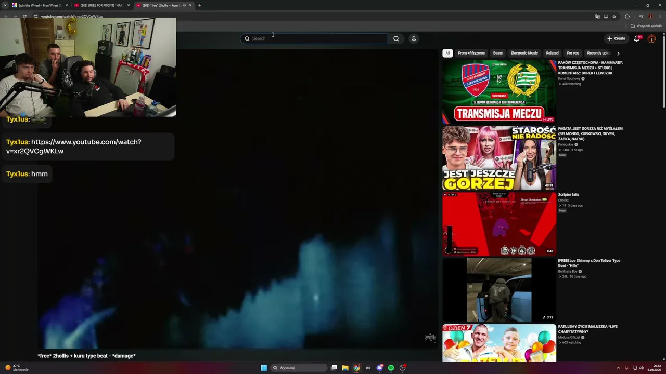This screenshot has width=666, height=374.
Task: Open the weather widget on taskbar
Action: click(x=17, y=368)
